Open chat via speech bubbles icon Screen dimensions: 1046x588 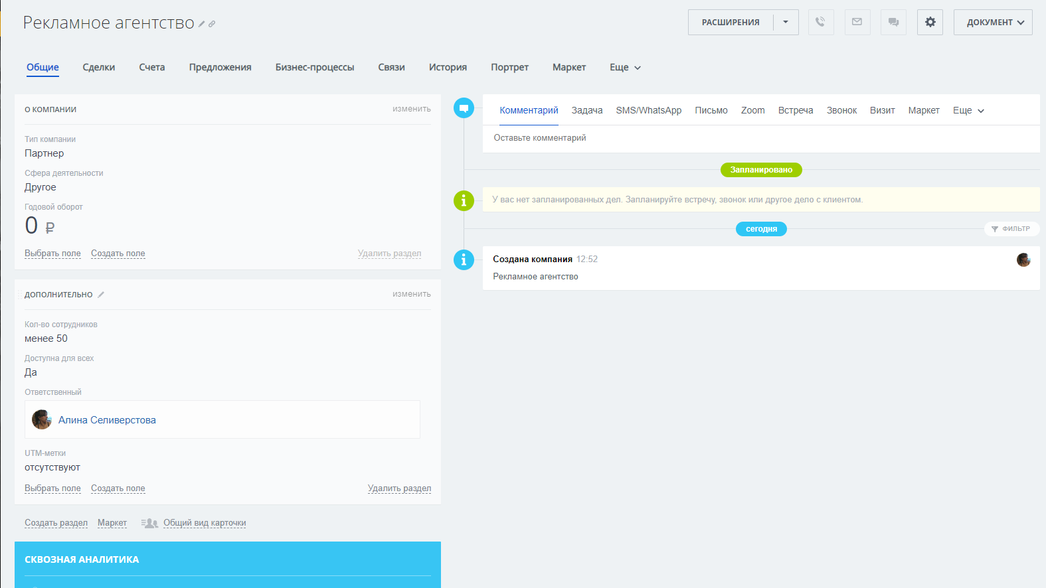(893, 22)
